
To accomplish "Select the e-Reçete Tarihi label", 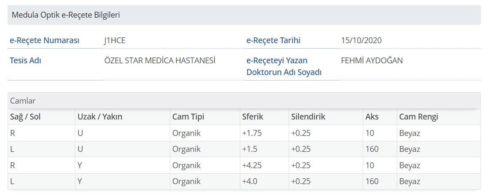I will [274, 41].
